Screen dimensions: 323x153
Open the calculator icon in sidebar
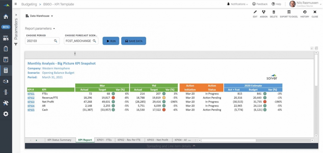(x=6, y=70)
